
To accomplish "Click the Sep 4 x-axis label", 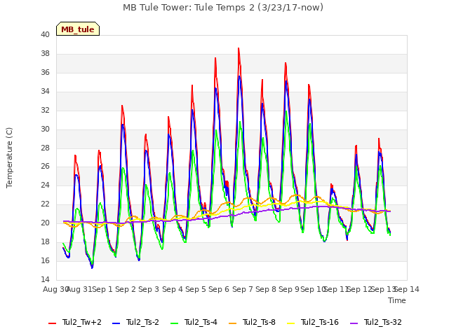I will pyautogui.click(x=173, y=289).
